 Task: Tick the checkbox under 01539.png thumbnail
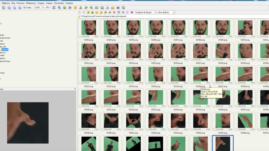(80, 130)
